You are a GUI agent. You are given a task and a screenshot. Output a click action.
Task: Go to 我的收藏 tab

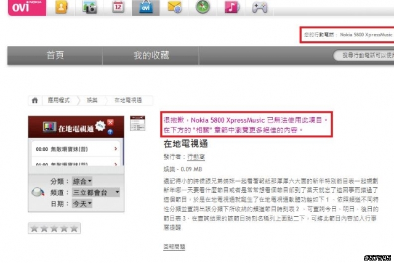pos(151,55)
